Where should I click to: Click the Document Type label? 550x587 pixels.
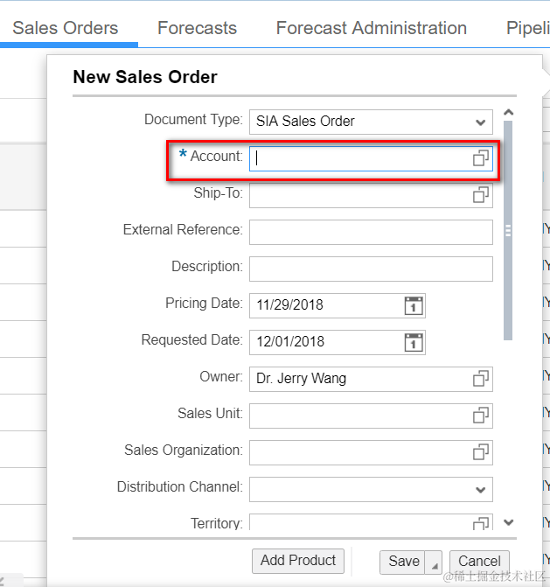[193, 120]
